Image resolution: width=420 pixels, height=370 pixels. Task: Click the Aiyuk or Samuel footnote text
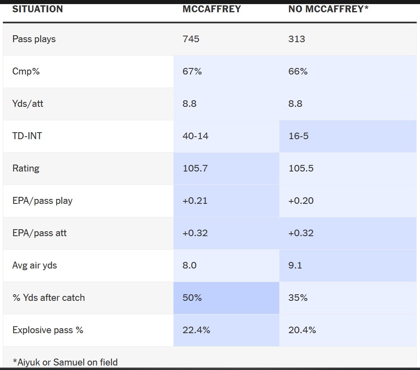click(x=65, y=362)
